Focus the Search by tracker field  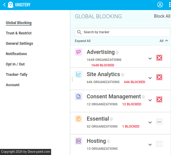123,32
